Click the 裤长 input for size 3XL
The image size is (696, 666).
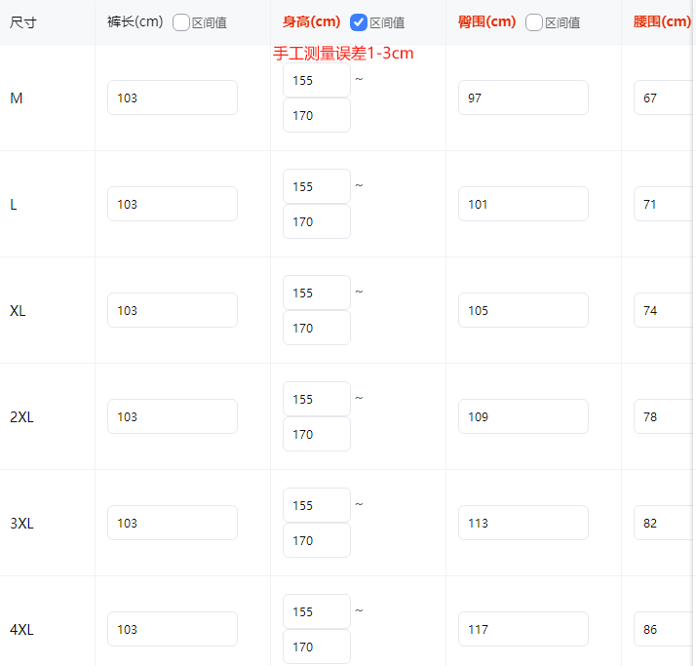tap(173, 523)
